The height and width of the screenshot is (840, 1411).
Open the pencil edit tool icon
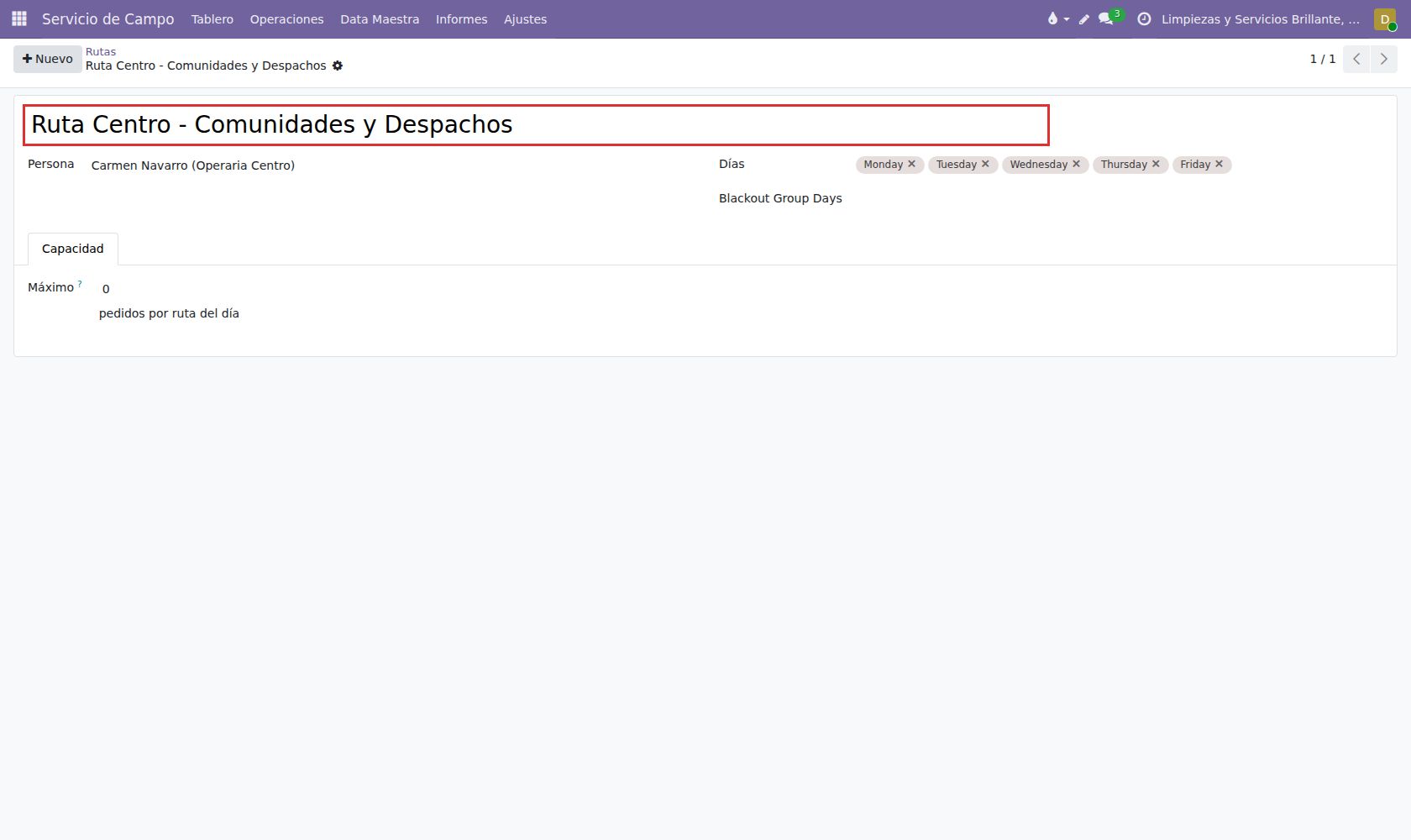pos(1084,19)
